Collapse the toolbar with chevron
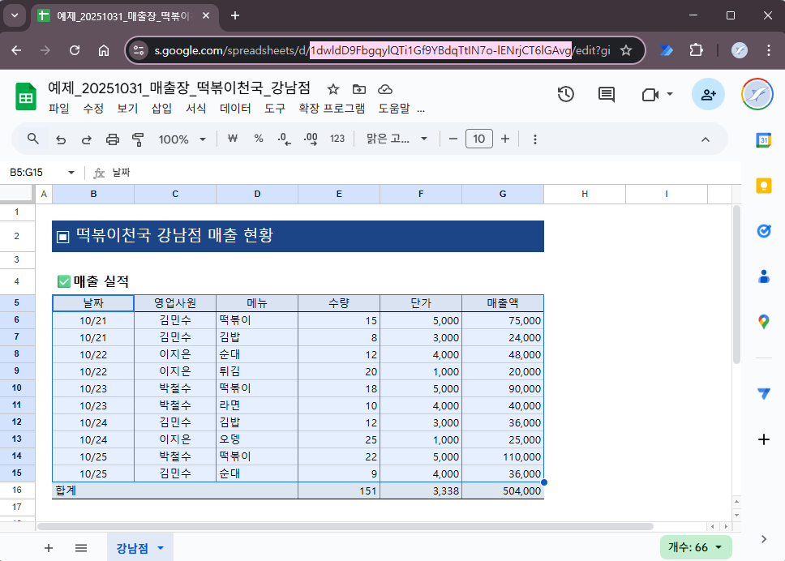785x561 pixels. 705,139
